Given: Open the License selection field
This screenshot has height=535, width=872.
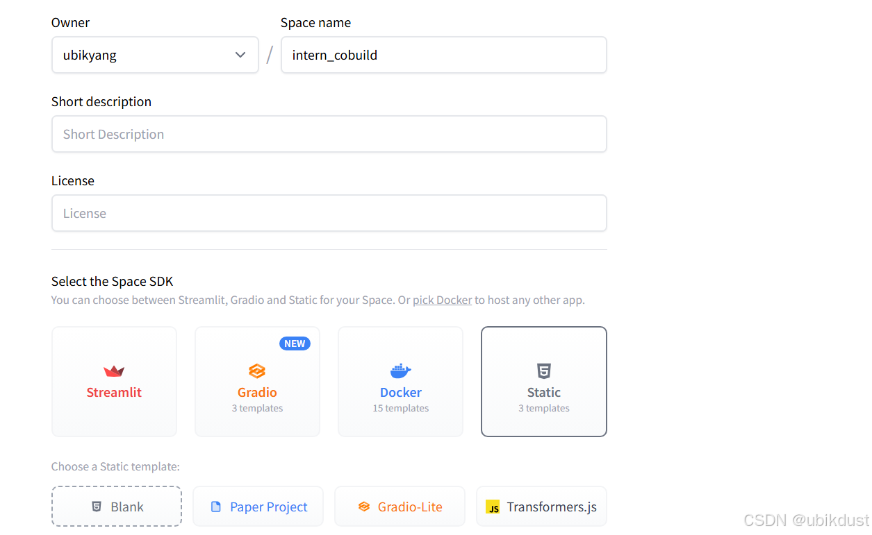Looking at the screenshot, I should 329,213.
